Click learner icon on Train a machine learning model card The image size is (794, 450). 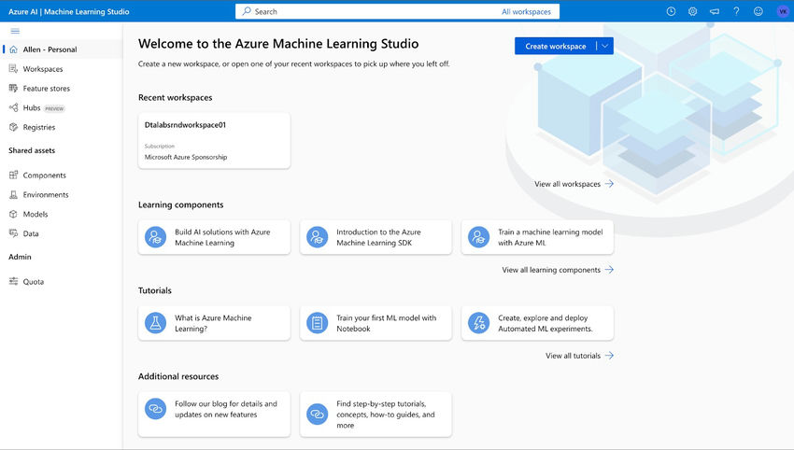pos(478,237)
